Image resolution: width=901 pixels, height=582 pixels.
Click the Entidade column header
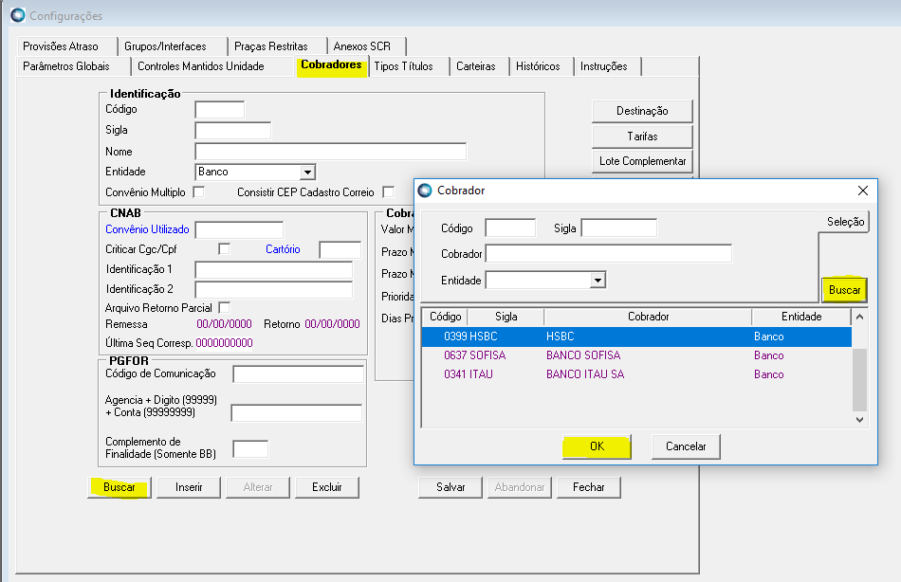point(801,317)
